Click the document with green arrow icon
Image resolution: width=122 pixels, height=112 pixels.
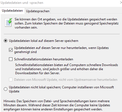tap(8, 22)
